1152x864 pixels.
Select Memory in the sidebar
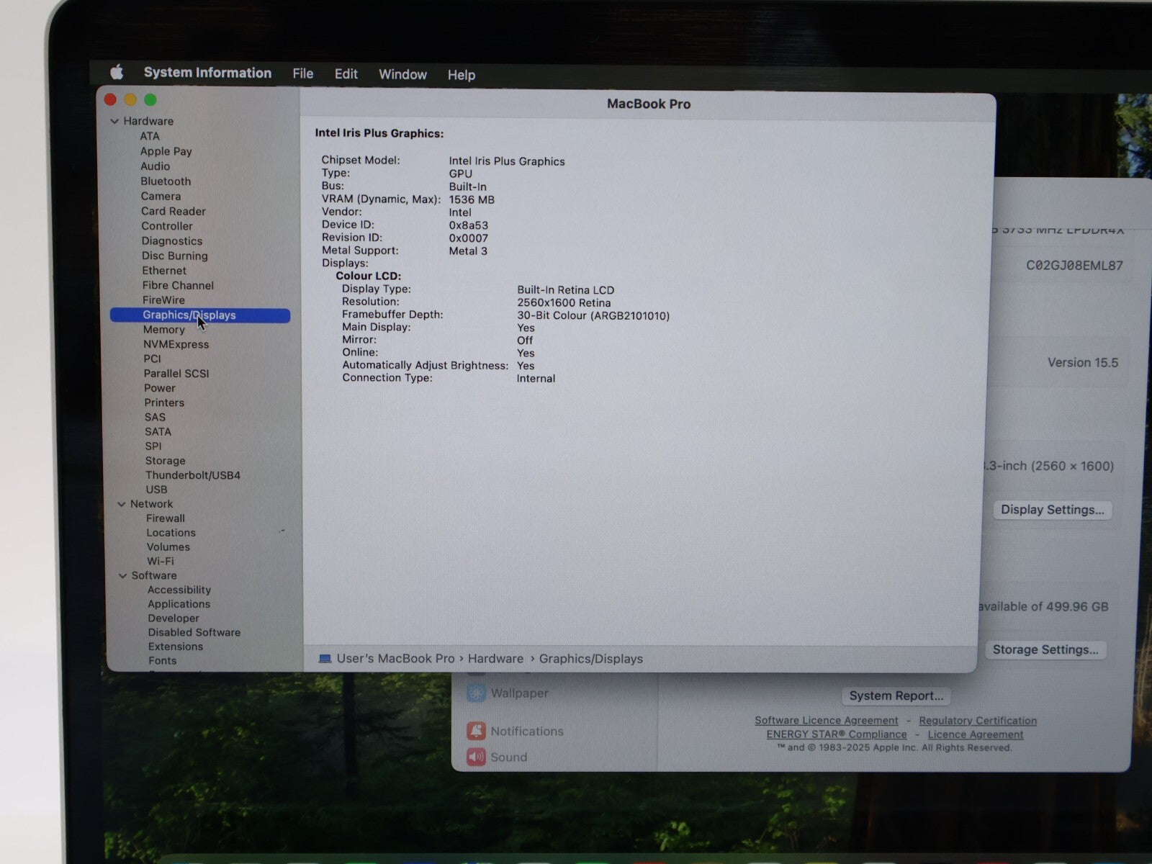coord(163,330)
